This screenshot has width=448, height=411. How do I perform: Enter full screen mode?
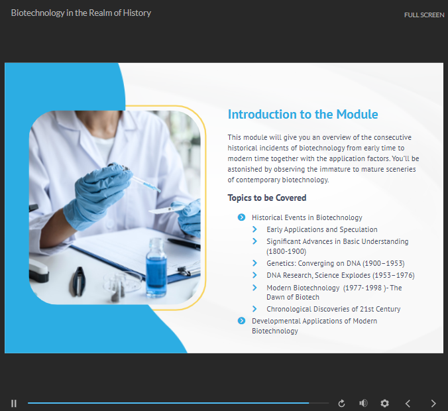tap(424, 15)
